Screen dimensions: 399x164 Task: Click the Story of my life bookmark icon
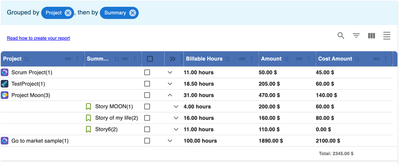coord(88,118)
